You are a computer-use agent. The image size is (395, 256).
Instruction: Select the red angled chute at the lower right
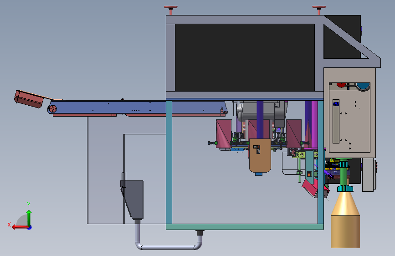[310, 188]
